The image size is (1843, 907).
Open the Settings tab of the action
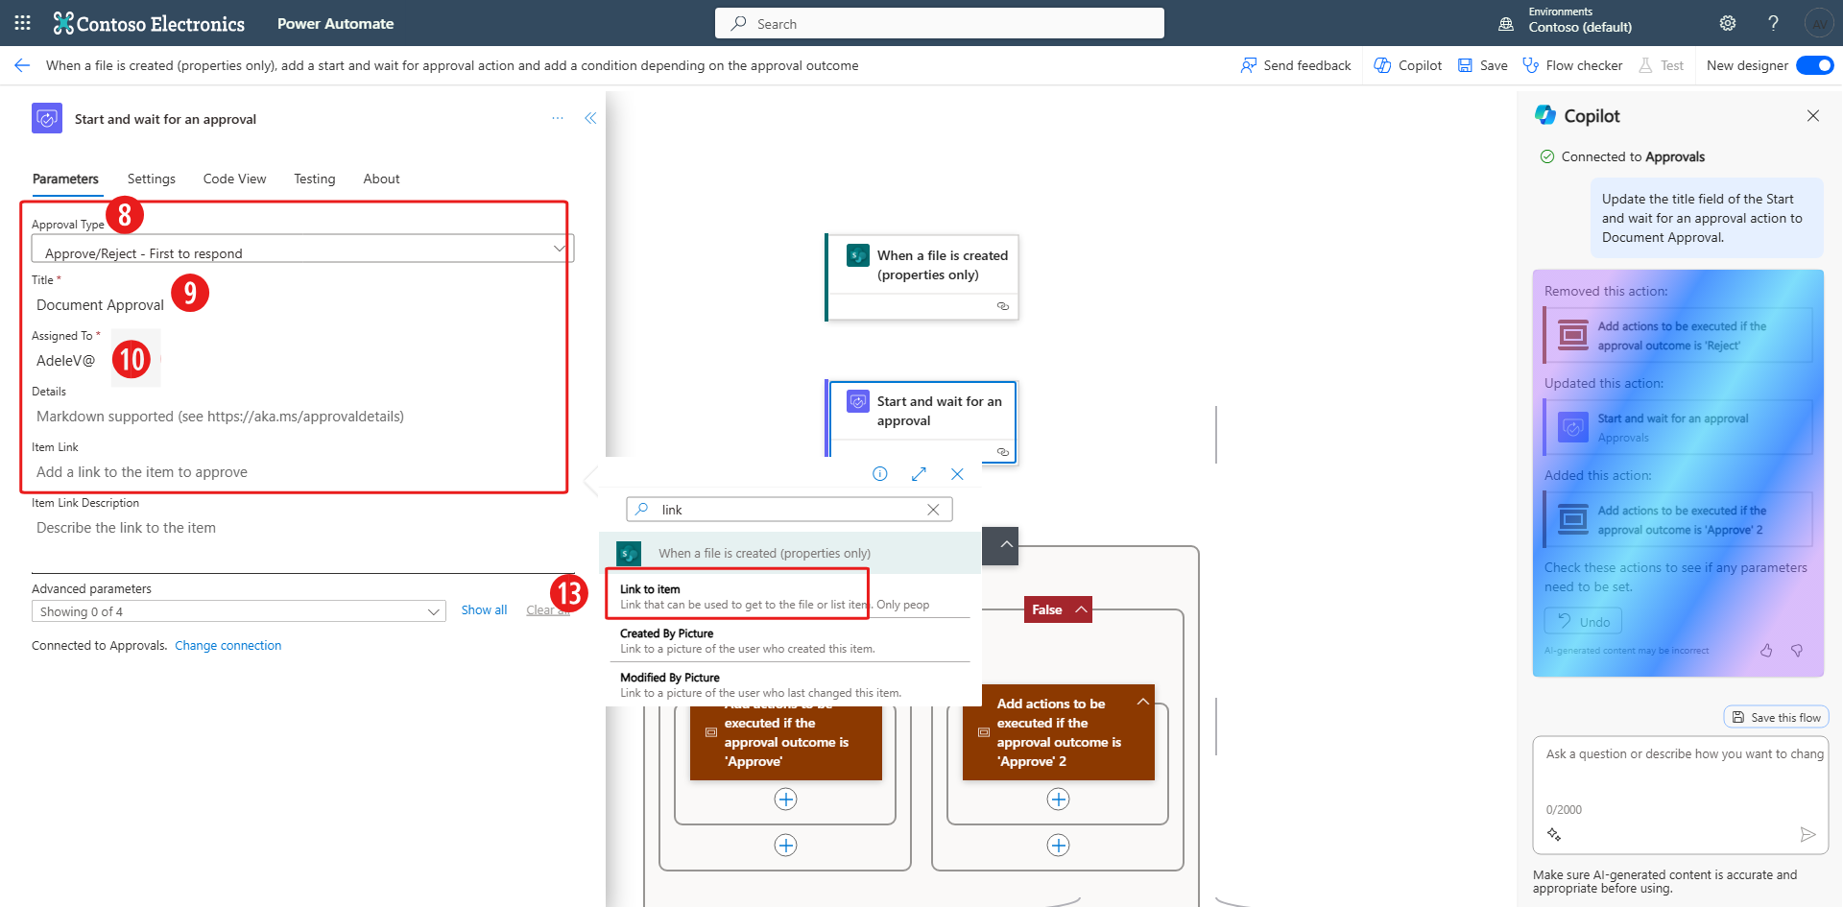click(152, 179)
